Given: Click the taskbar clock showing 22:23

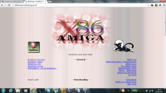Looking at the screenshot, I should 159,91.
